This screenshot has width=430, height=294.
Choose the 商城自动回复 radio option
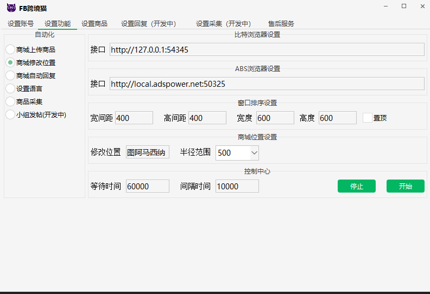pyautogui.click(x=10, y=75)
